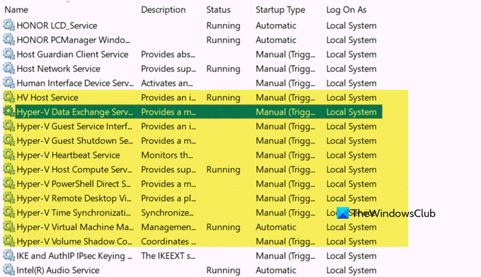This screenshot has height=277, width=481.
Task: Select Hyper-V Guest Service Interf... name
Action: coord(74,126)
